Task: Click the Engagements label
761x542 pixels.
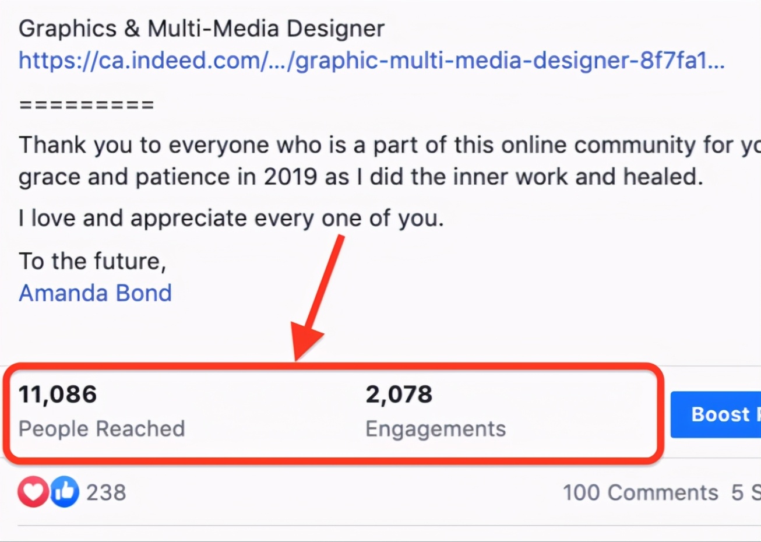Action: (435, 429)
